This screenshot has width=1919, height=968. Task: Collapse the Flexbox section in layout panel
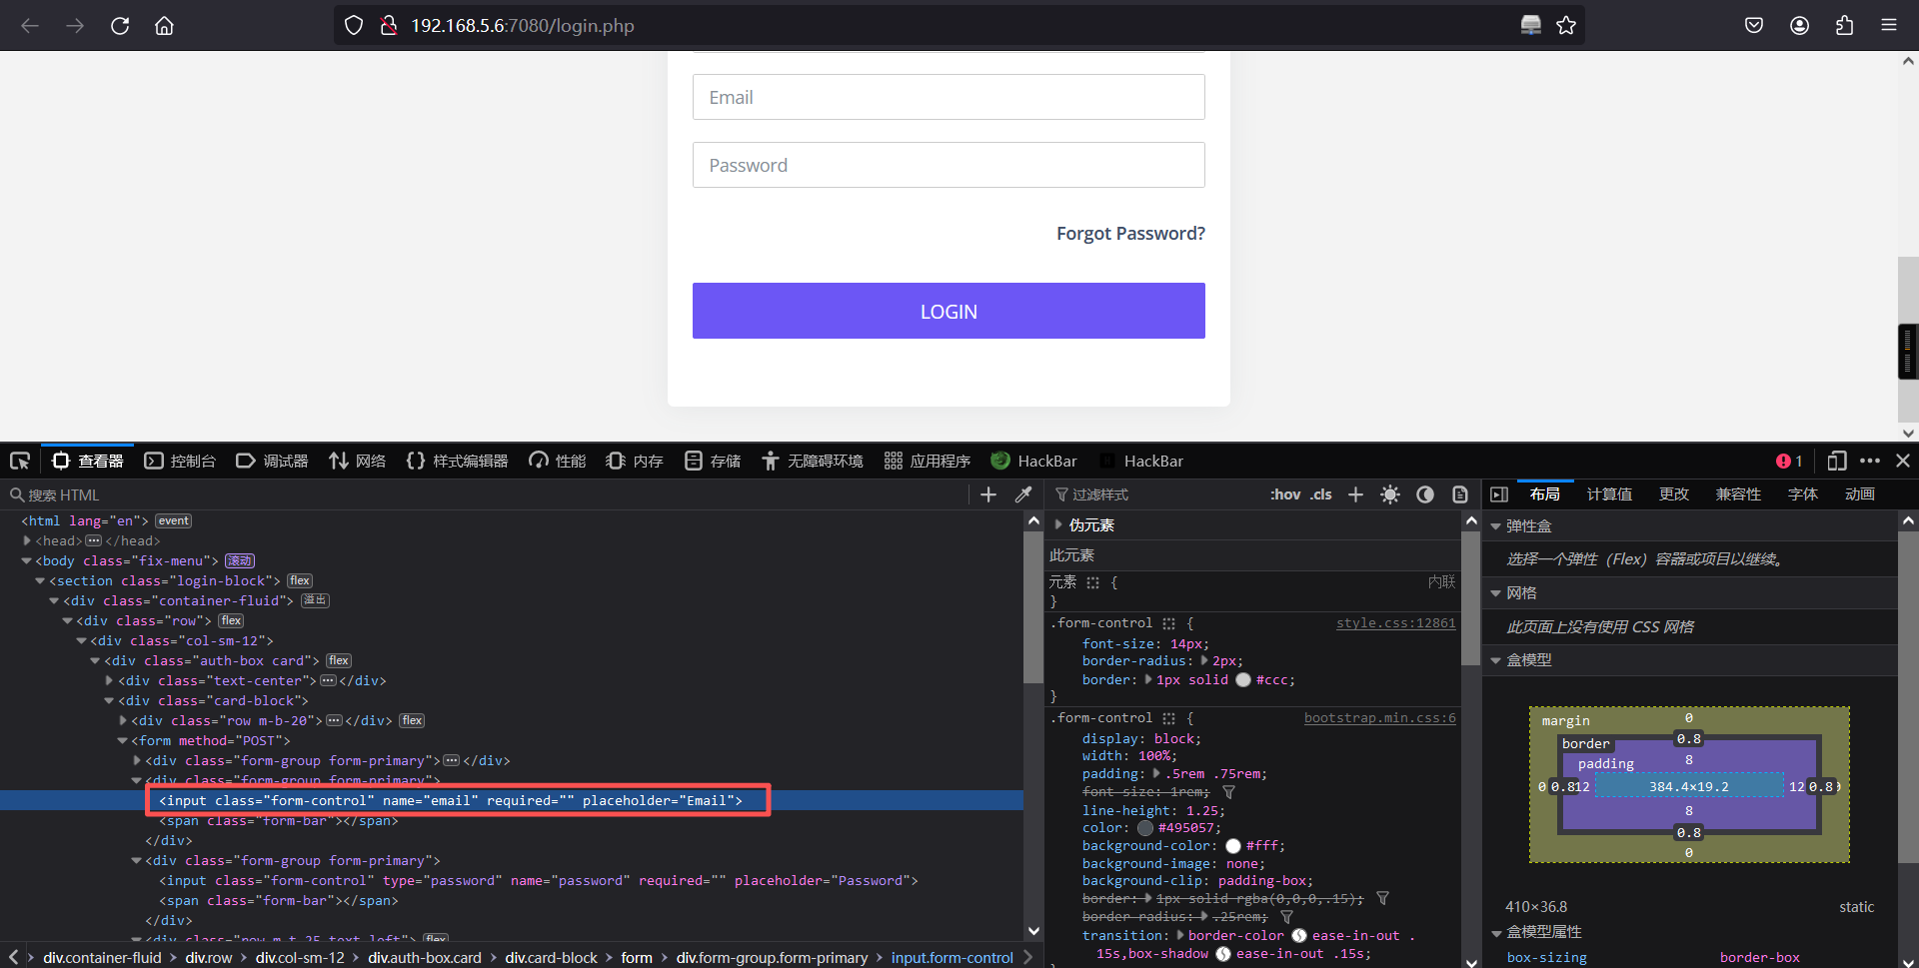click(x=1496, y=525)
